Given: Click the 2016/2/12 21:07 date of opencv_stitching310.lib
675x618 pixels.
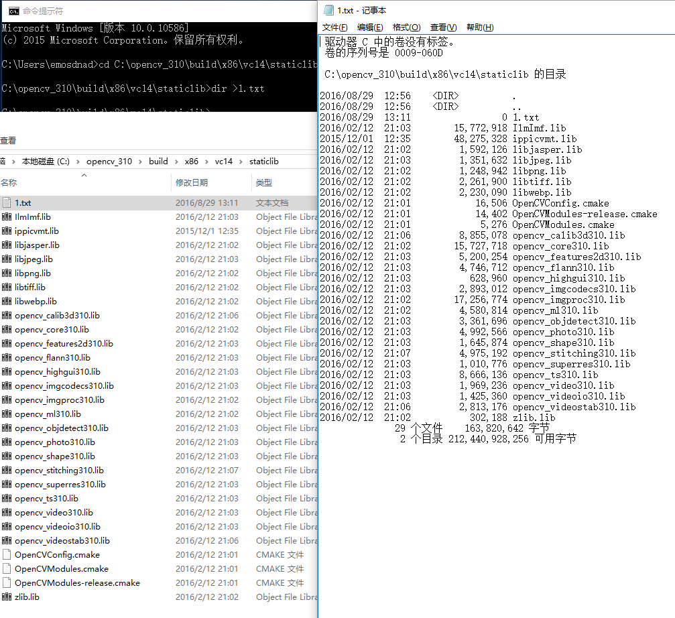Looking at the screenshot, I should click(x=206, y=471).
